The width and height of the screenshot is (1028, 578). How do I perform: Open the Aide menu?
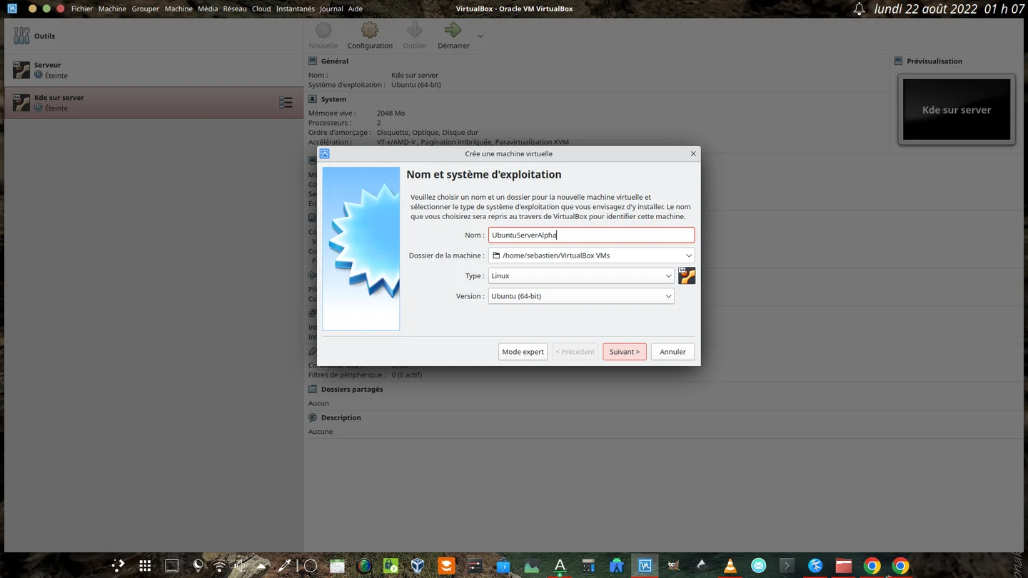pyautogui.click(x=356, y=9)
